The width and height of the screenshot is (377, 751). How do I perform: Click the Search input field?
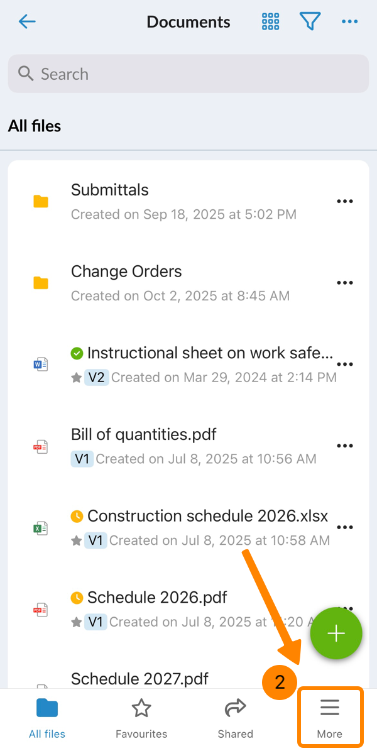[188, 74]
